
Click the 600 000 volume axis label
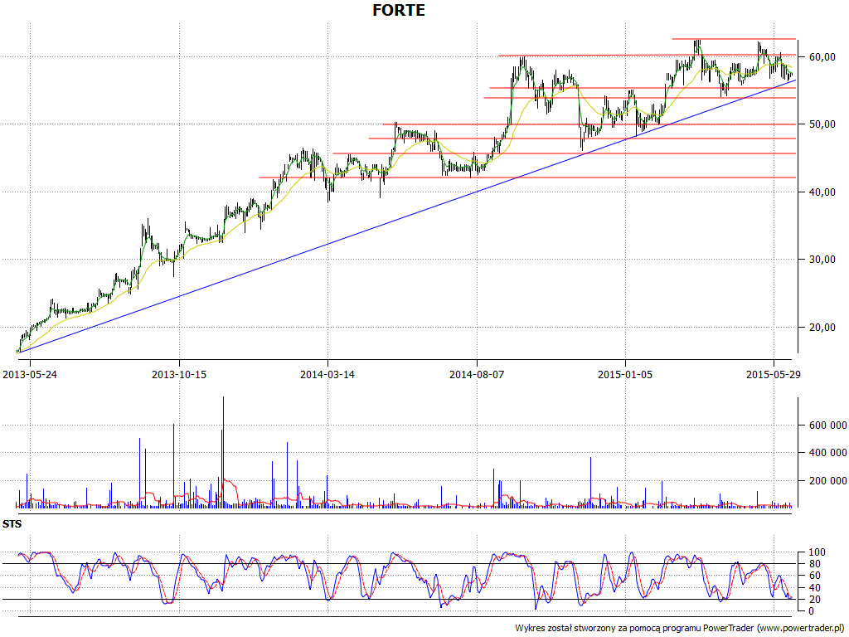[x=829, y=425]
